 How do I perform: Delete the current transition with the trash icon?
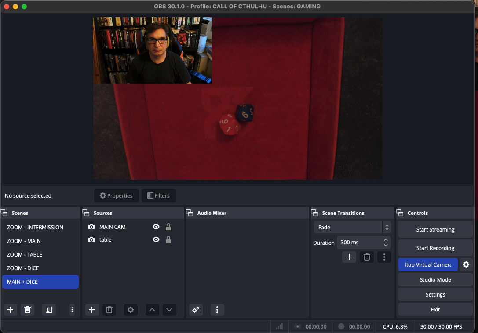[367, 257]
